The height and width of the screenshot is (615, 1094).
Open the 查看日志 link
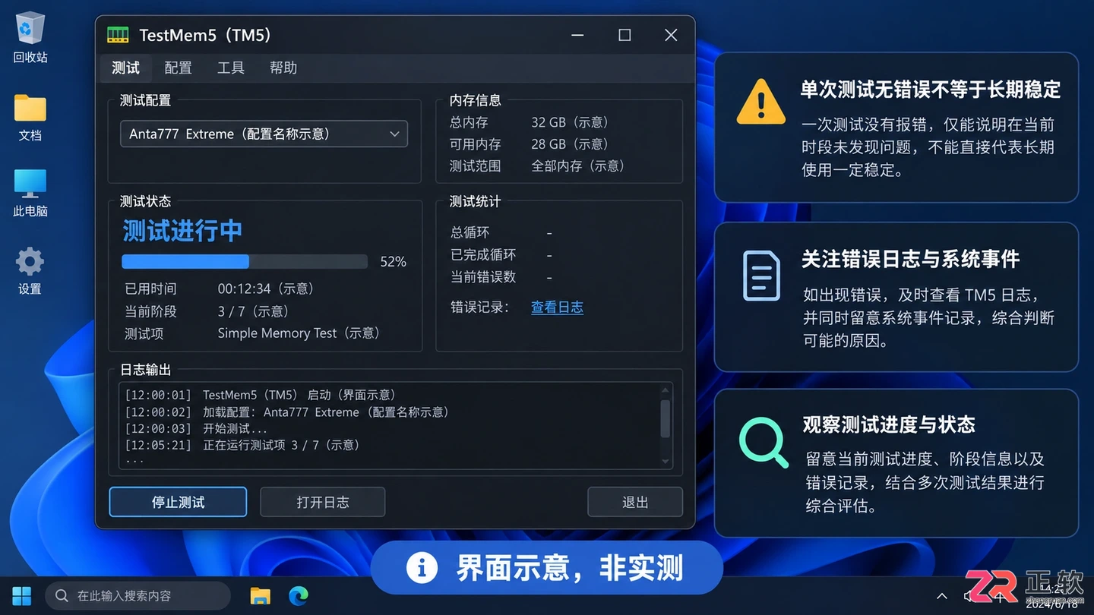[557, 307]
